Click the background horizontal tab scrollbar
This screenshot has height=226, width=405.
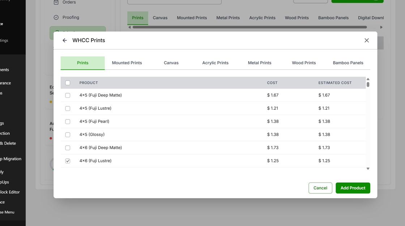250,27
